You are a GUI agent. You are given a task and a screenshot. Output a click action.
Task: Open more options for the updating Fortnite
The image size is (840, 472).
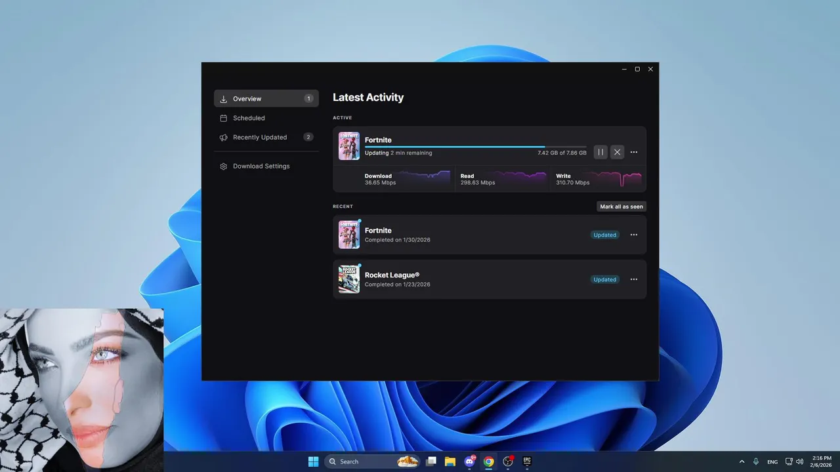[634, 152]
